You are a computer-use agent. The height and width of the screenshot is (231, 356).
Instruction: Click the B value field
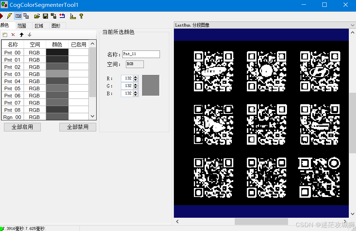tap(127, 93)
